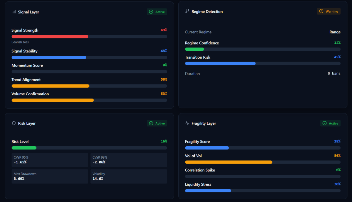Select the CVaR 99% metric tile
Viewport: 352px width, 202px height.
coord(128,160)
